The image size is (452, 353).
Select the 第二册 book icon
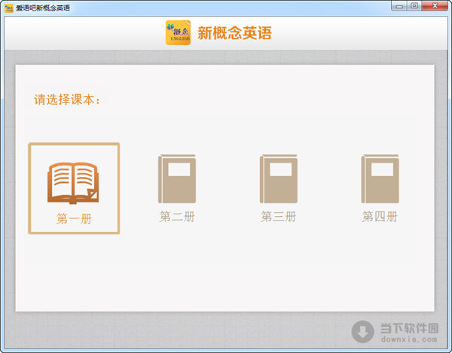[177, 179]
